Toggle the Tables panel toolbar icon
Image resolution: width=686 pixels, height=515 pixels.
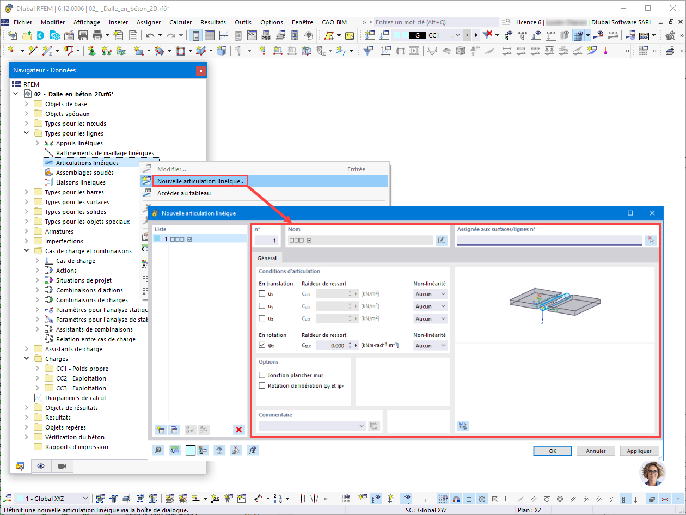[x=210, y=35]
